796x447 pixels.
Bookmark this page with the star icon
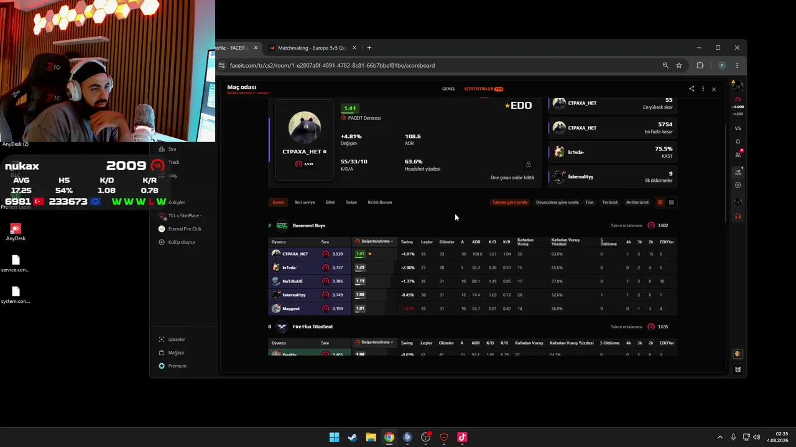(679, 65)
